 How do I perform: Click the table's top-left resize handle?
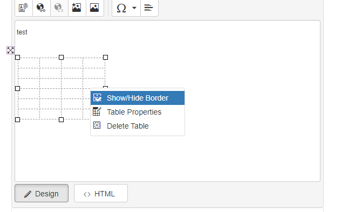18,57
